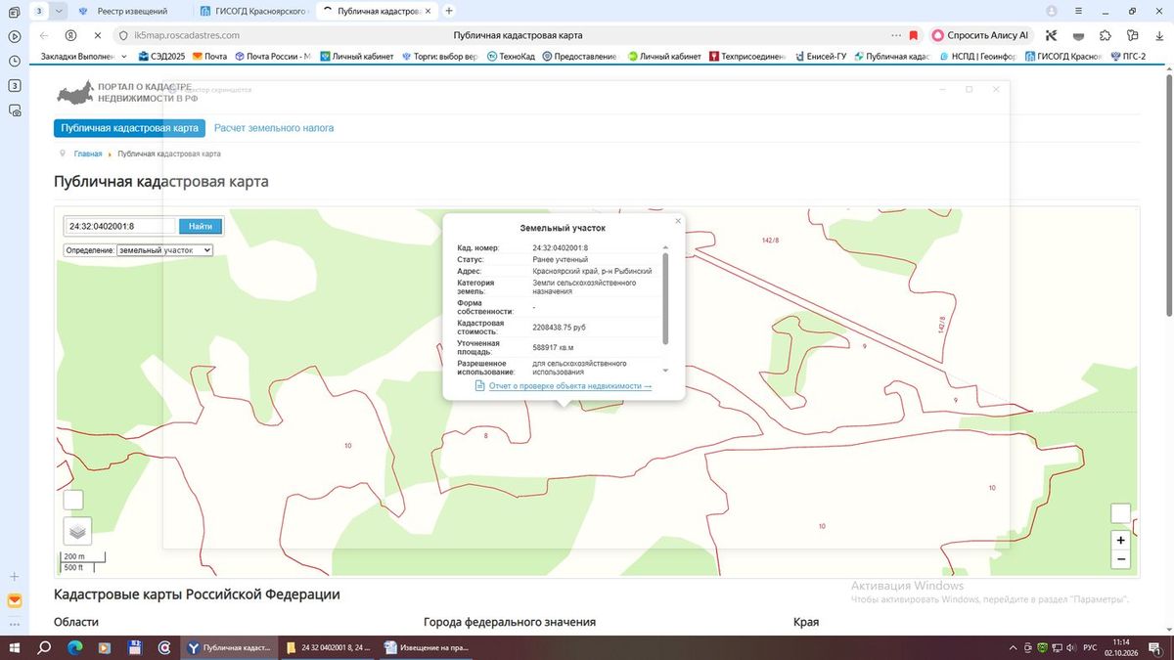
Task: Expand the Закладки Выполнен bookmarks folder
Action: click(83, 57)
